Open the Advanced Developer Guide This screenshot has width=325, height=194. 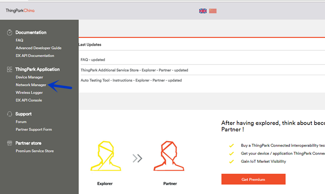click(x=39, y=48)
